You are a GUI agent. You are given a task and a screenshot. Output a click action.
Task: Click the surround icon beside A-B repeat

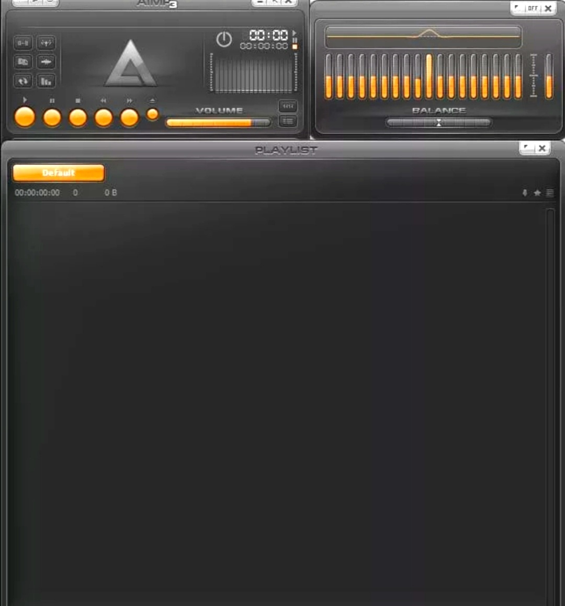[46, 43]
